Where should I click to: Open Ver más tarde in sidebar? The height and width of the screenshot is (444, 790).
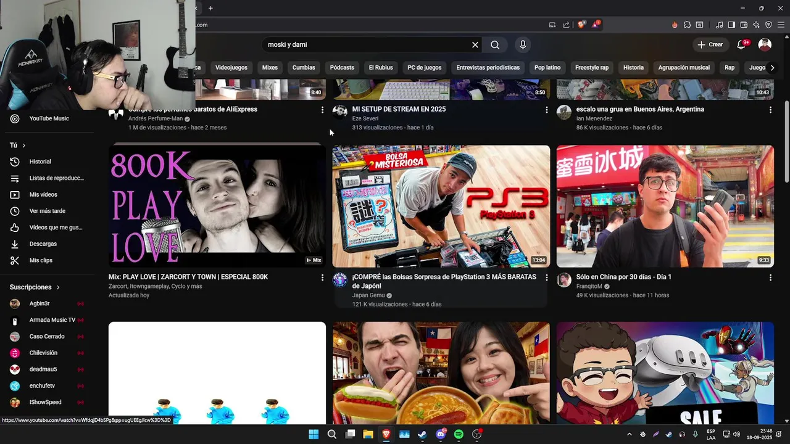(48, 211)
